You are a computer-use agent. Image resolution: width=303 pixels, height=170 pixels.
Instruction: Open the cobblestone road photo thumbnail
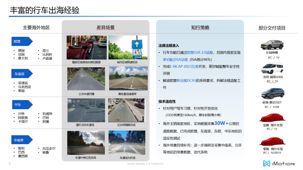click(87, 47)
